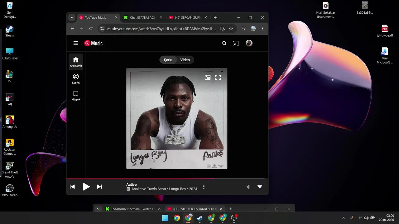The height and width of the screenshot is (224, 399).
Task: Close the SERCAN ZURN tab
Action: [x=206, y=18]
